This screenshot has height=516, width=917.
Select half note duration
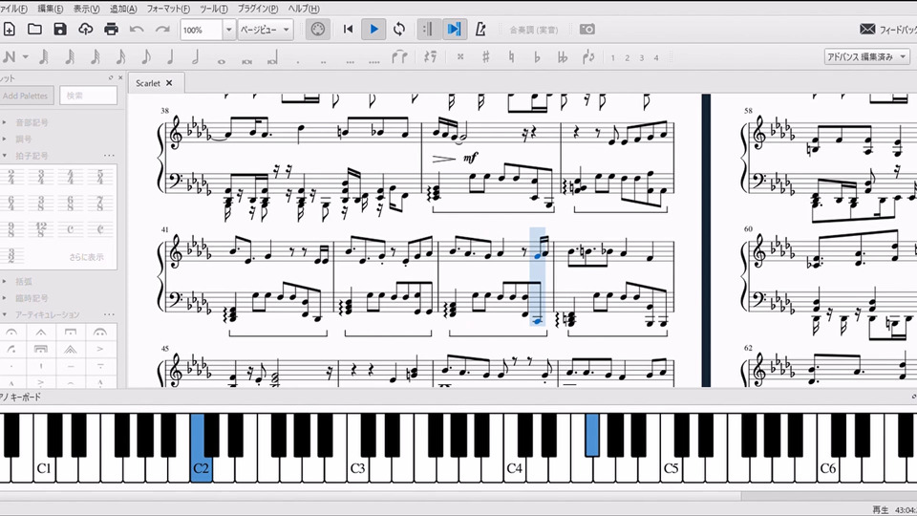[x=195, y=56]
